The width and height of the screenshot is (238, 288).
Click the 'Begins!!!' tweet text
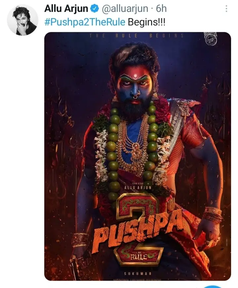[x=146, y=22]
